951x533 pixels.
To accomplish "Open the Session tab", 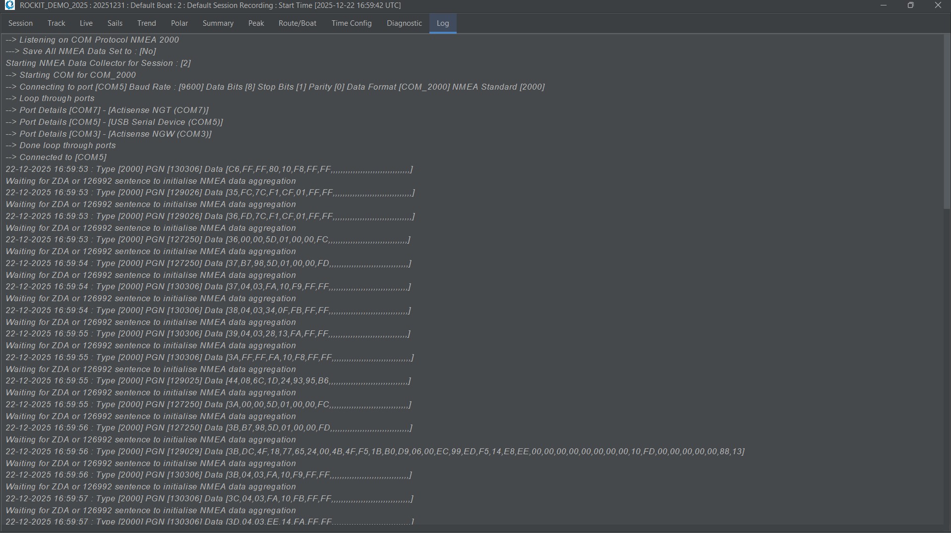I will click(20, 23).
